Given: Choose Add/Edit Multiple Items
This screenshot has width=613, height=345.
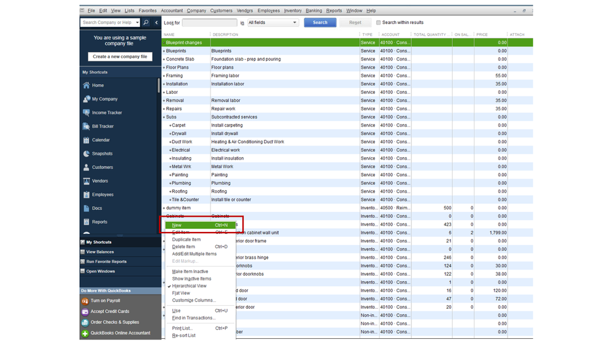Looking at the screenshot, I should tap(194, 254).
